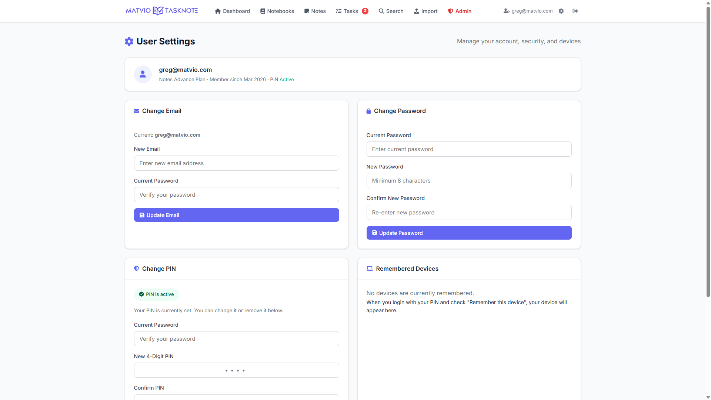
Task: Click the Admin shield icon
Action: pyautogui.click(x=450, y=11)
